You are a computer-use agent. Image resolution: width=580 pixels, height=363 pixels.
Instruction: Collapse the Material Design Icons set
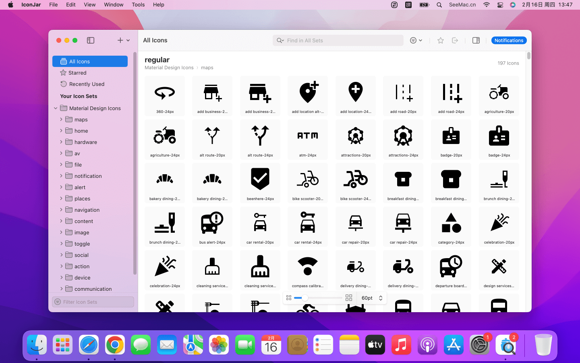pyautogui.click(x=56, y=108)
